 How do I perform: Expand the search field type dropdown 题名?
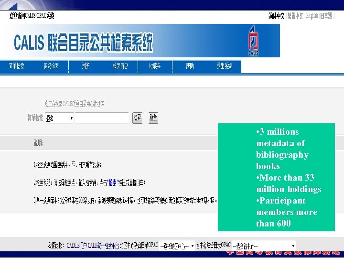(59, 118)
